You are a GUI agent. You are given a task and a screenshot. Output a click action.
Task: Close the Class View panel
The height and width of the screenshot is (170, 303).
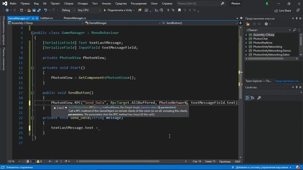coord(300,18)
